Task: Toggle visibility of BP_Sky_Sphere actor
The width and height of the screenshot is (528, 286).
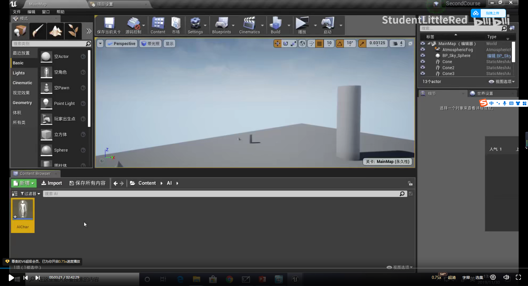Action: click(423, 55)
